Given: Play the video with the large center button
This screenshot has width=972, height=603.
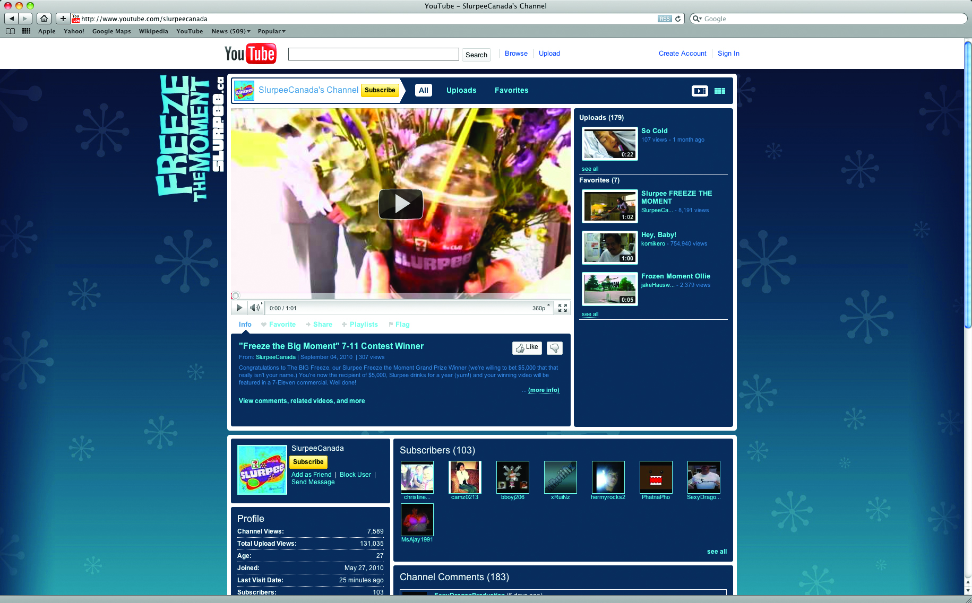Looking at the screenshot, I should click(401, 204).
